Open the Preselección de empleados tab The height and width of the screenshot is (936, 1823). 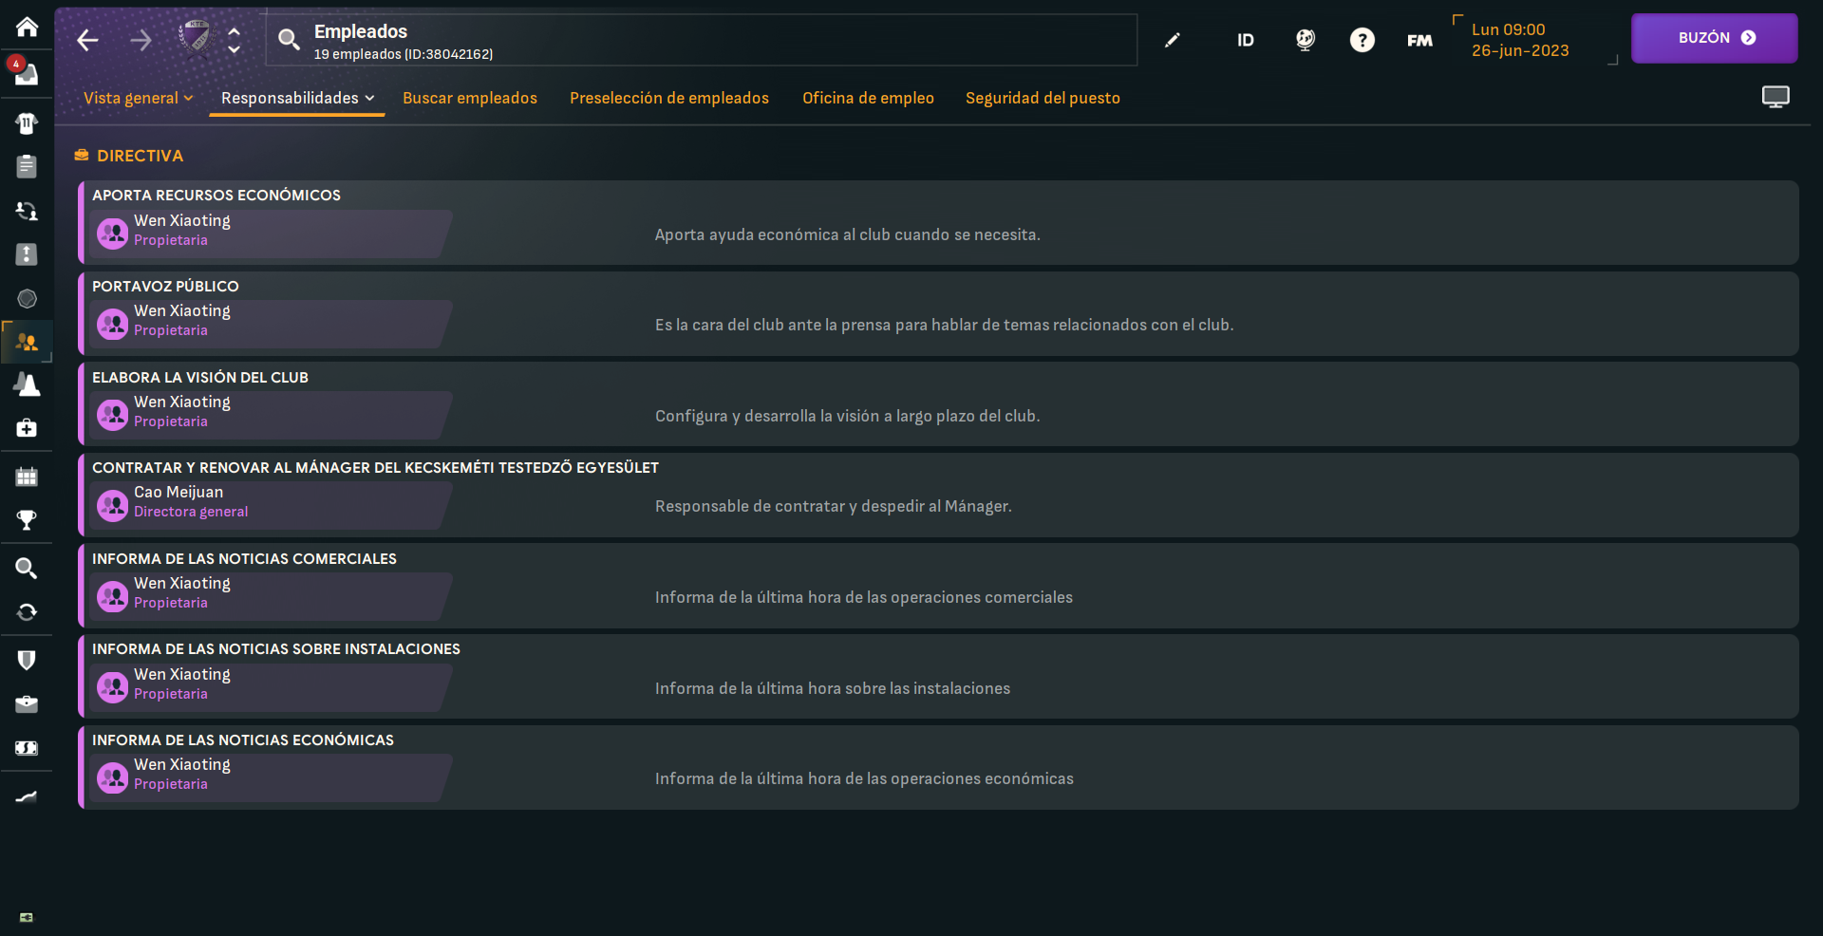(x=669, y=98)
